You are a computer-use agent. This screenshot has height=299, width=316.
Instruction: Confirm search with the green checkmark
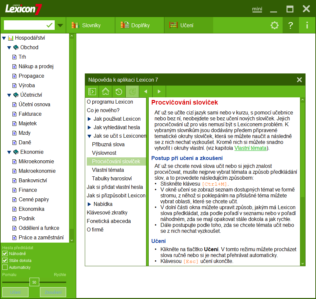49,25
